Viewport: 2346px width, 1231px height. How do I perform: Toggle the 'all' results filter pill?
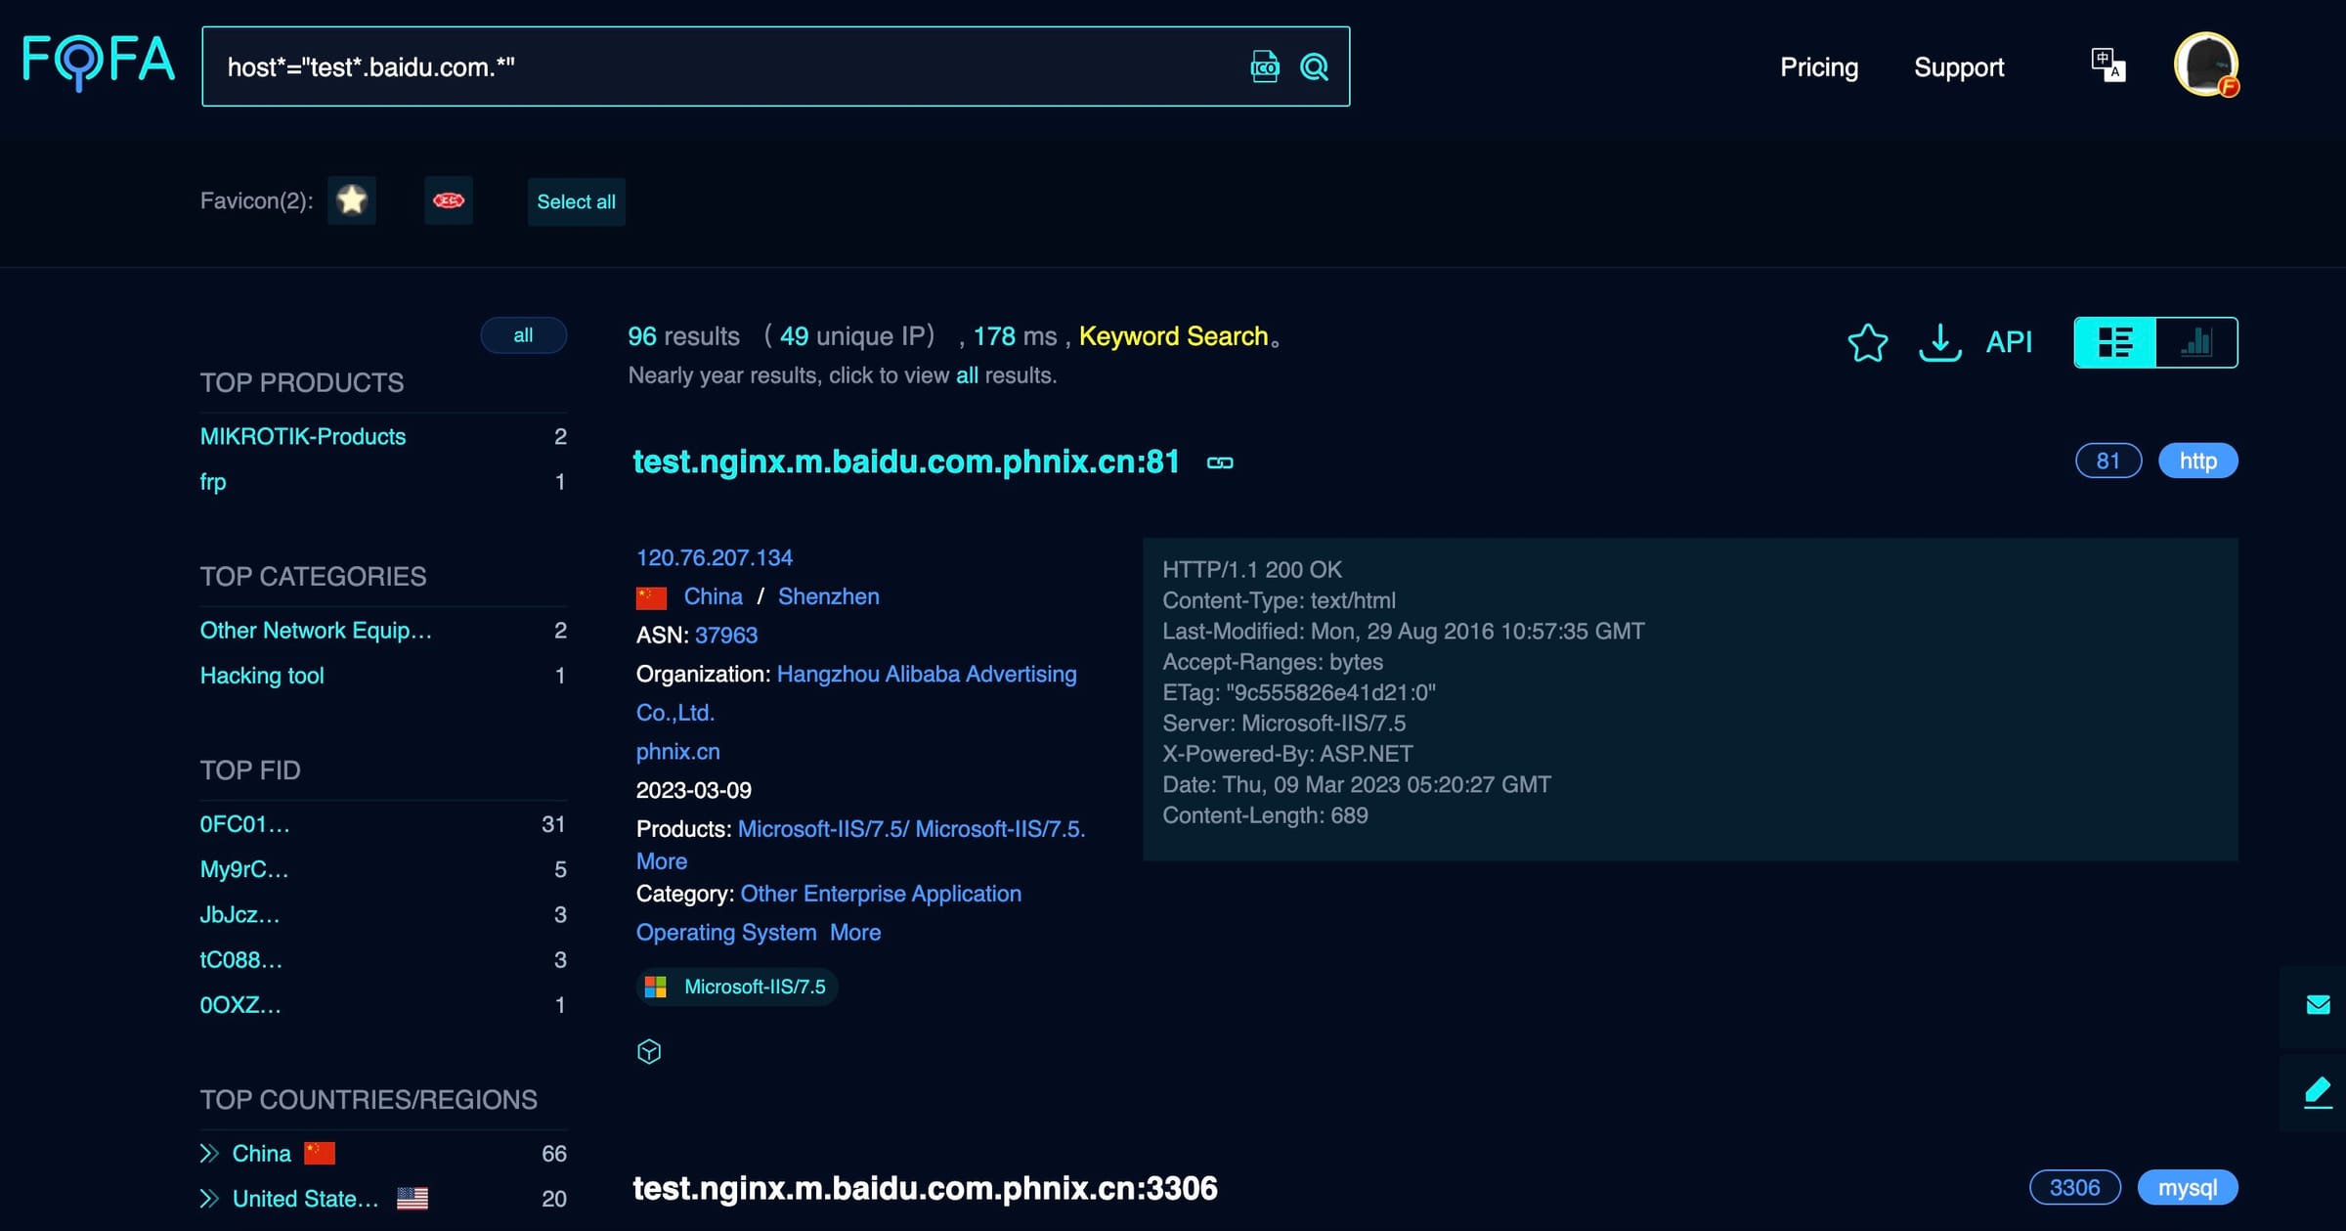(x=524, y=334)
